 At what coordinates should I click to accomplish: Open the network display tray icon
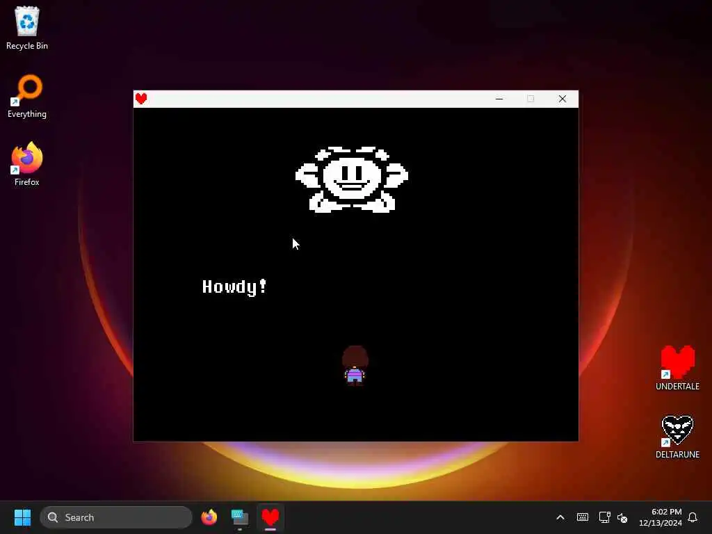point(604,517)
